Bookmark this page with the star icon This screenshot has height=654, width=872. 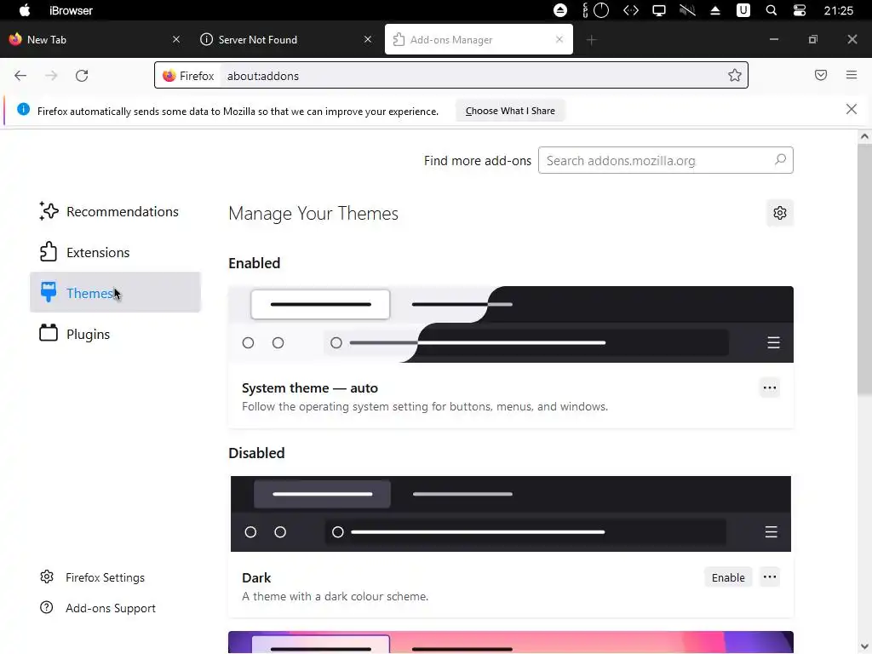click(735, 75)
